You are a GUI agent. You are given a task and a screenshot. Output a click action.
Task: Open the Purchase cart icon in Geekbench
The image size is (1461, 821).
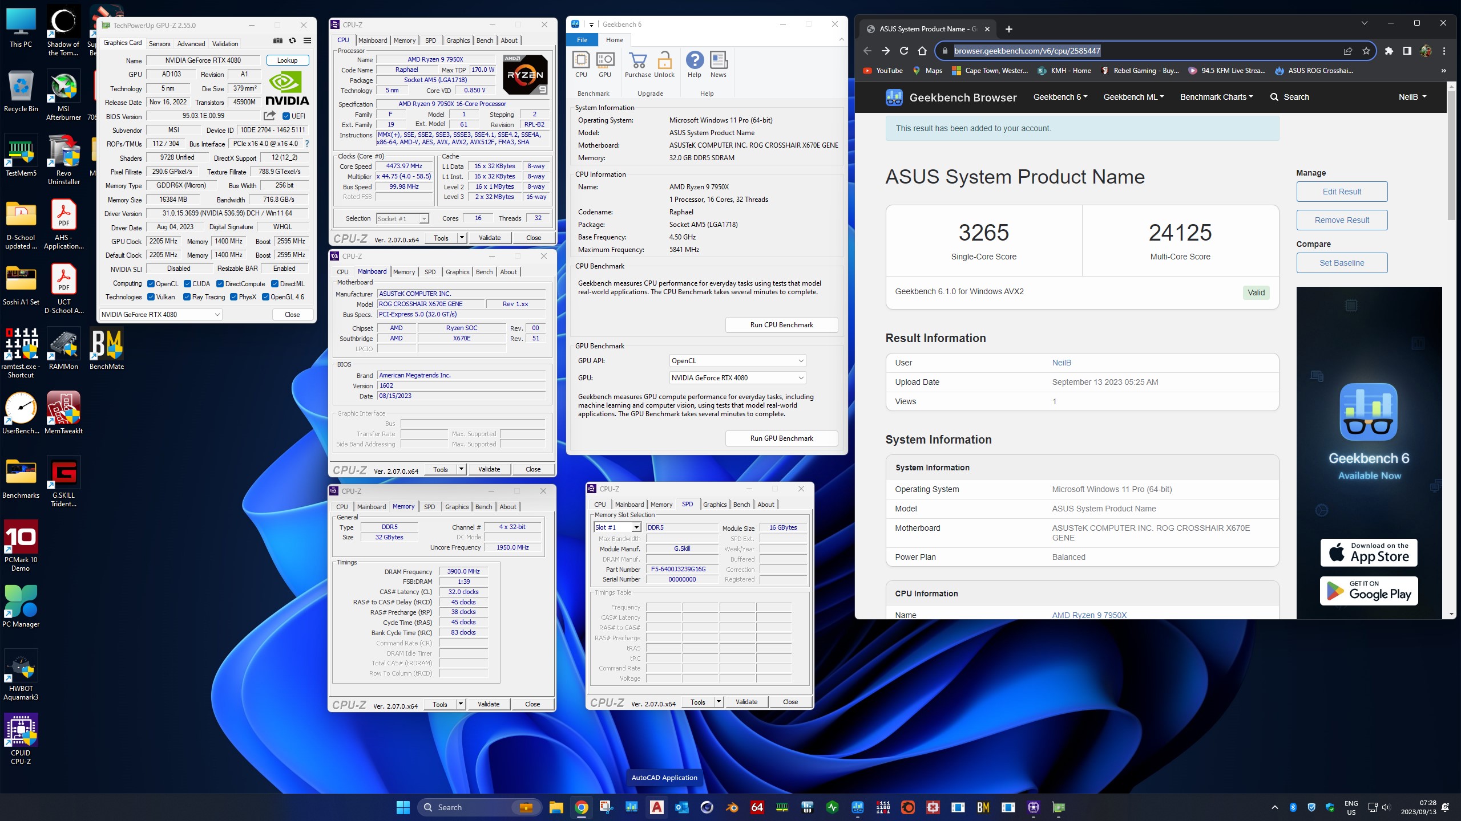coord(637,64)
